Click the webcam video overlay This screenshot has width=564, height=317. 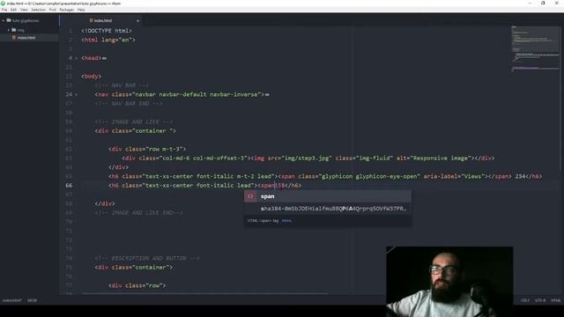point(449,282)
